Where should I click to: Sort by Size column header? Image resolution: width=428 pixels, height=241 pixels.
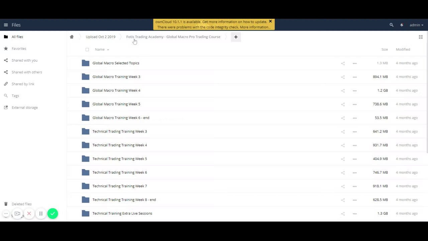coord(385,49)
